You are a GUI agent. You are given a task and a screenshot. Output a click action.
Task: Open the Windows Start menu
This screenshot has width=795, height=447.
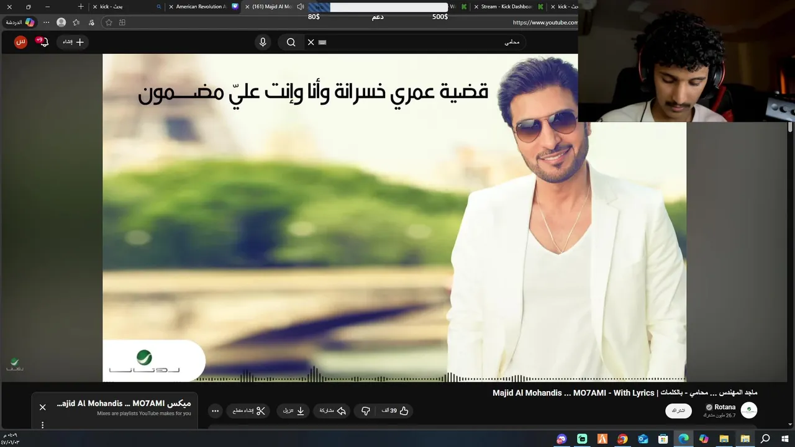point(785,439)
